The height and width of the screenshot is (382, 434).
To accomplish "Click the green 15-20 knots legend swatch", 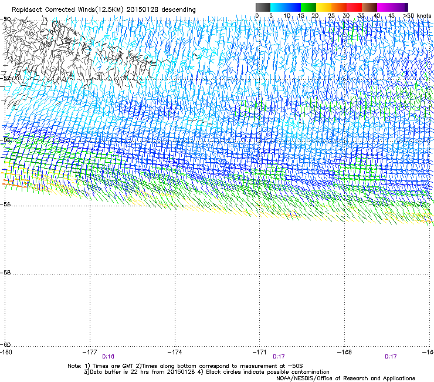I will click(308, 7).
